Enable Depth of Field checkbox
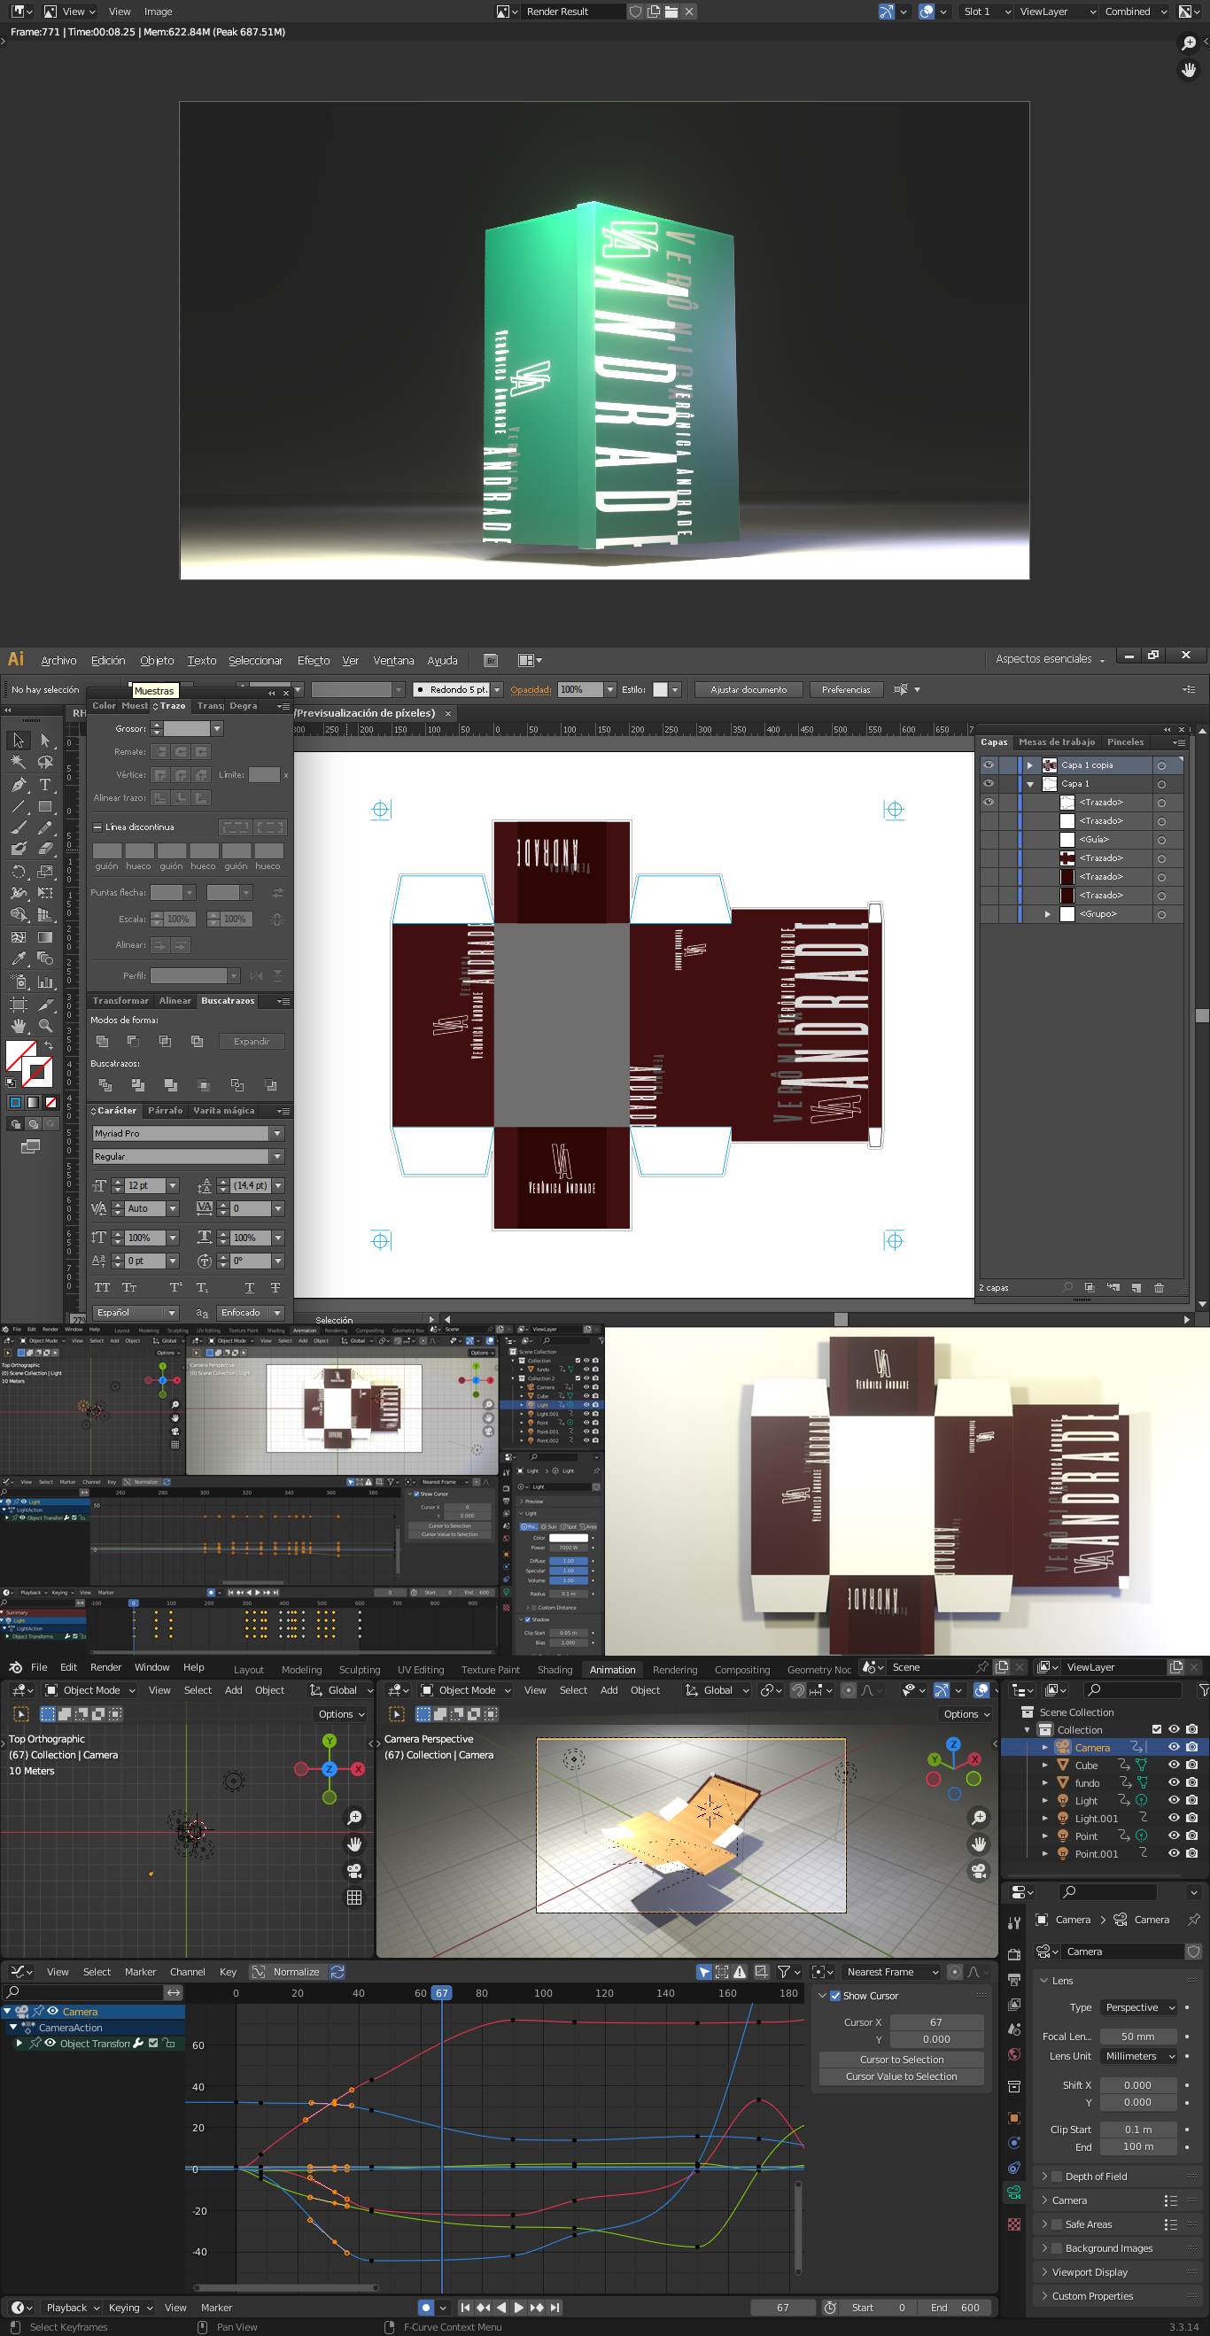Image resolution: width=1210 pixels, height=2336 pixels. tap(1056, 2177)
